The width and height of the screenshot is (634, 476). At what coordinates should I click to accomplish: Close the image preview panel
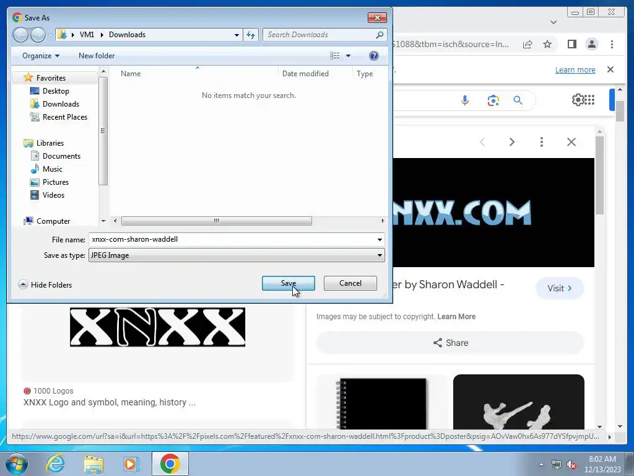571,142
